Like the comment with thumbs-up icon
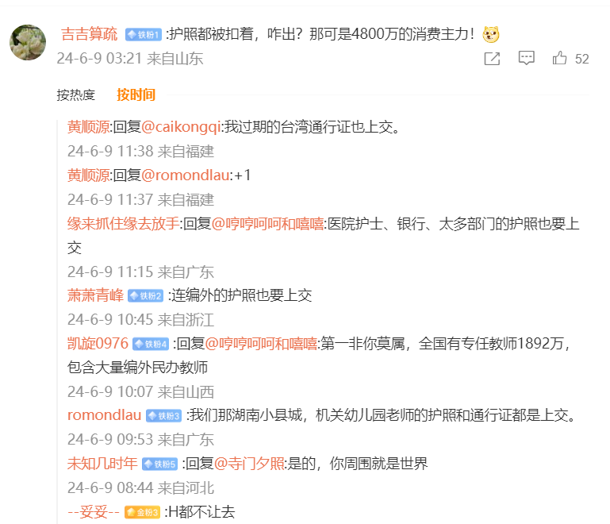This screenshot has height=524, width=610. (560, 58)
